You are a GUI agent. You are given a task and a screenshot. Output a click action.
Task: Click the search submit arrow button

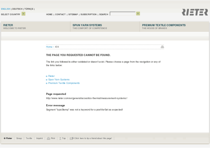(x=138, y=14)
